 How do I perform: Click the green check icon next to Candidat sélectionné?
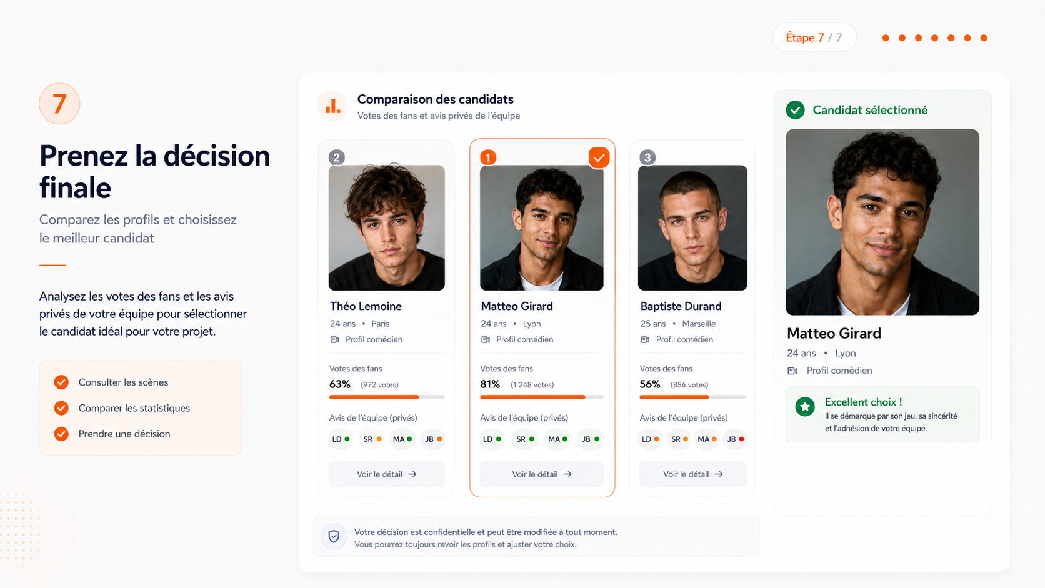795,110
